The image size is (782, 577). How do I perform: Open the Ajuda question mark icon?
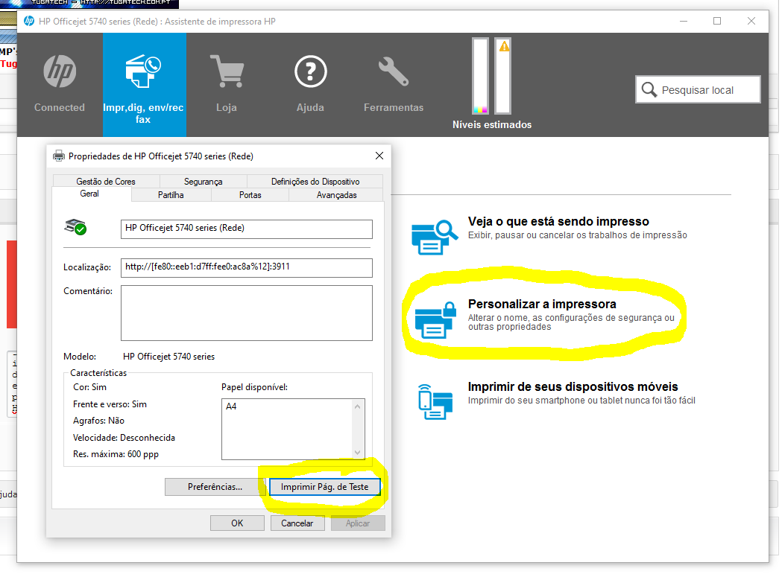[x=310, y=72]
